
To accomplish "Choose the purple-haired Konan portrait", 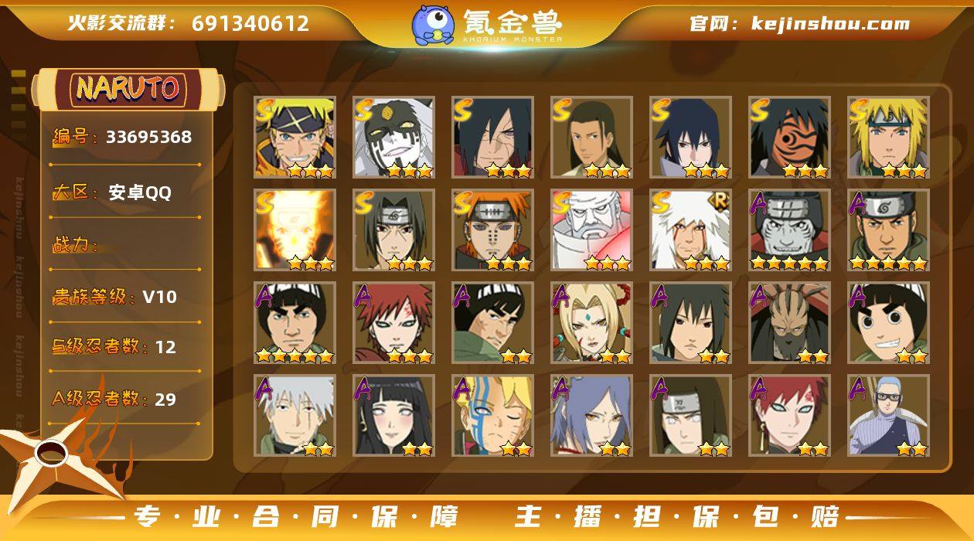I will click(x=591, y=416).
